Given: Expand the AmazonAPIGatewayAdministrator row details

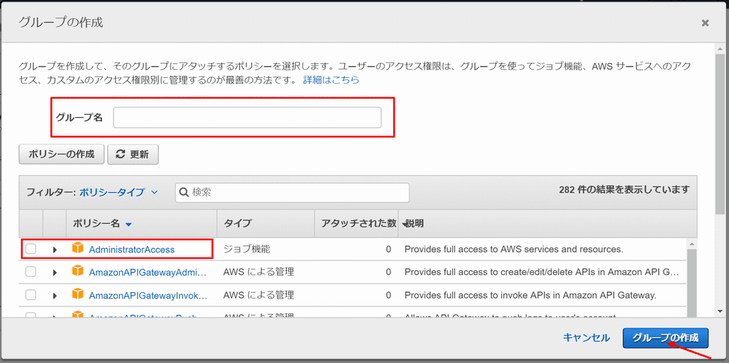Looking at the screenshot, I should coord(55,272).
